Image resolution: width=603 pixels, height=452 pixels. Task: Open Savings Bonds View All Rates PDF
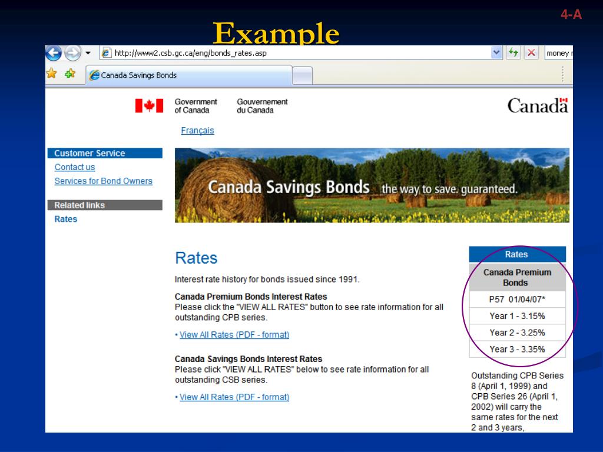[234, 397]
